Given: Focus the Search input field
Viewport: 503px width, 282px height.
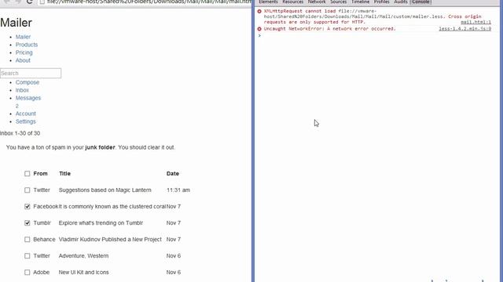Looking at the screenshot, I should click(x=31, y=73).
